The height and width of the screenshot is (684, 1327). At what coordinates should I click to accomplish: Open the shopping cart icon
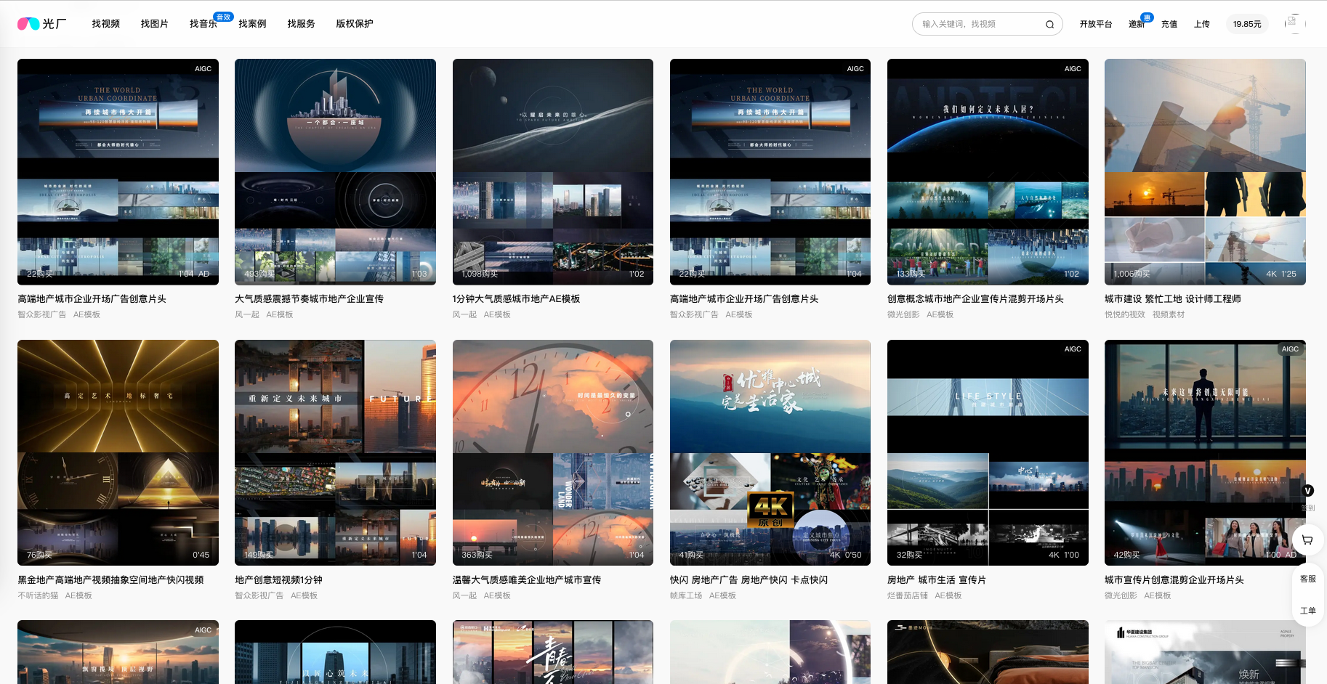pyautogui.click(x=1307, y=540)
